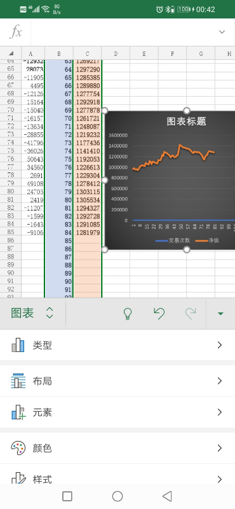
Task: Tap the Wi-Fi status icon
Action: (x=46, y=9)
